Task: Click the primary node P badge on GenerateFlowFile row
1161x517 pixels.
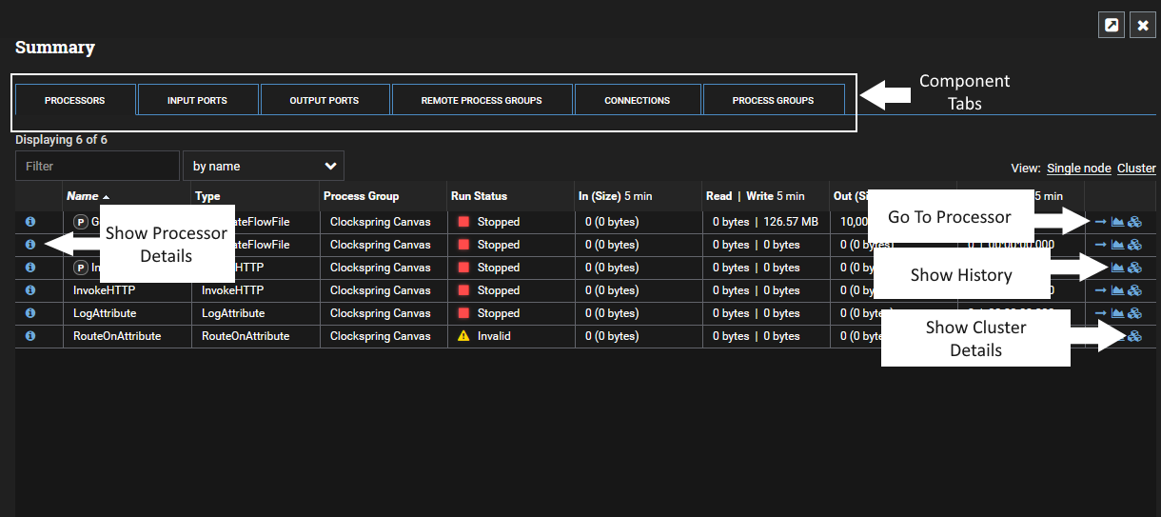Action: coord(81,222)
